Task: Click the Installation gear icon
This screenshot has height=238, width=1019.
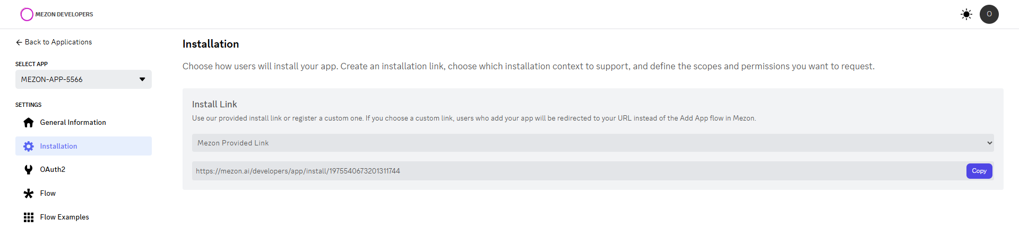Action: coord(29,147)
